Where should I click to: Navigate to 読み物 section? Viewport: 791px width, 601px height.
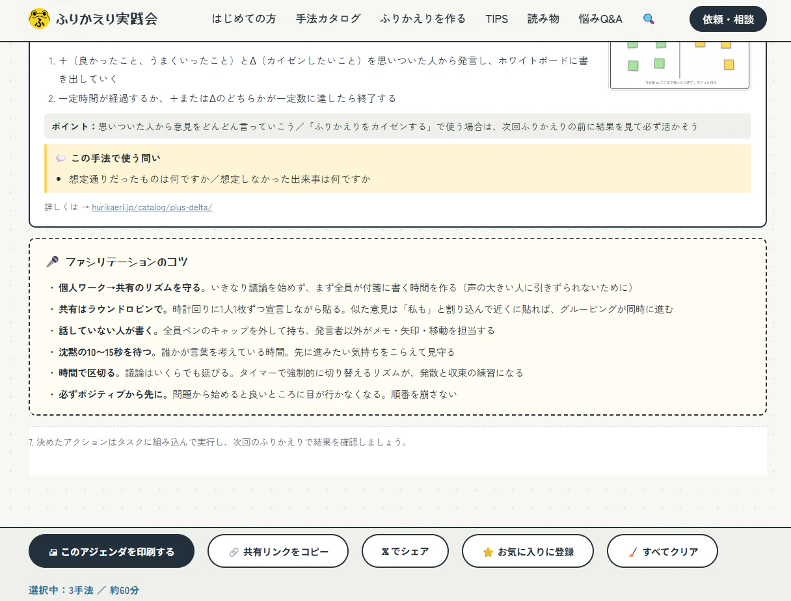click(x=543, y=19)
